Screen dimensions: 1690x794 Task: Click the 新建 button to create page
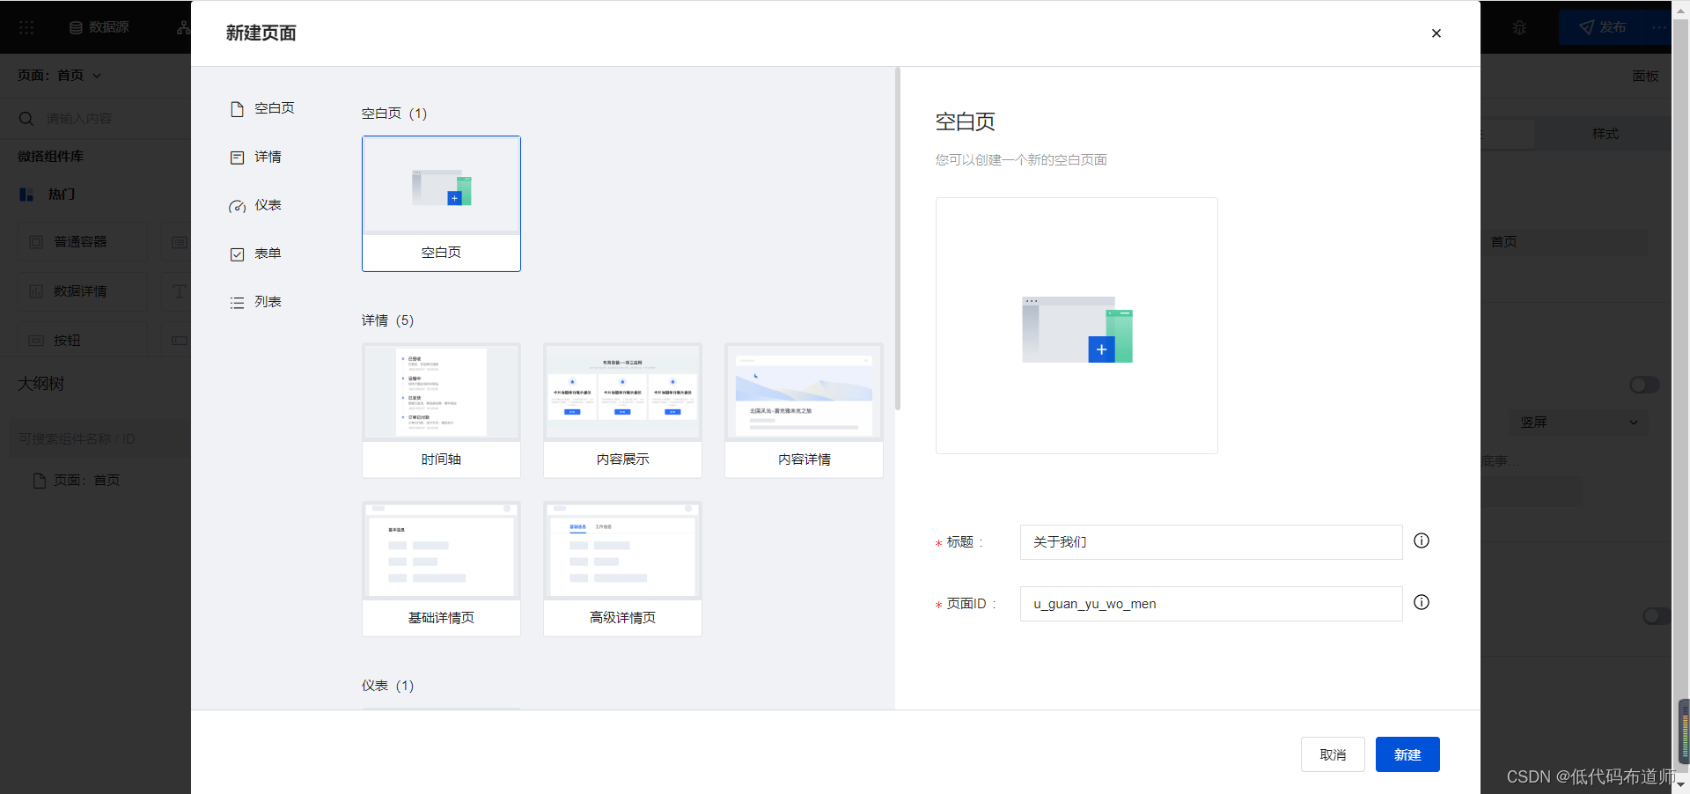[1407, 754]
